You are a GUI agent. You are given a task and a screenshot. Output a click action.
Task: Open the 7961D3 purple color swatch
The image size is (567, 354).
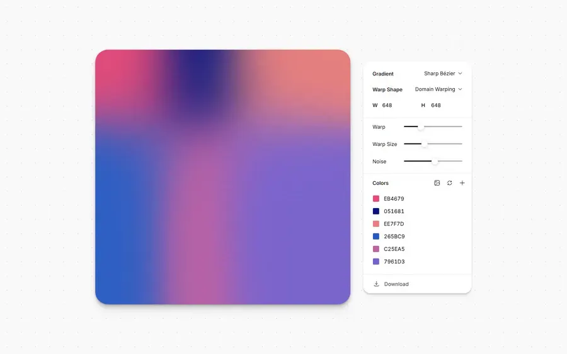pos(376,262)
